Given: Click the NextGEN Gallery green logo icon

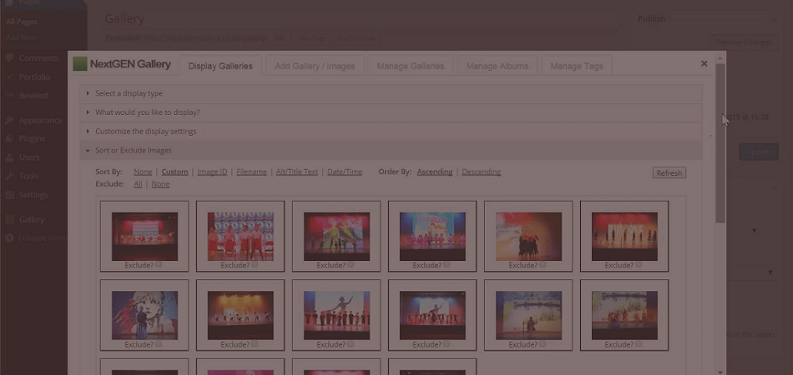Looking at the screenshot, I should (x=80, y=64).
